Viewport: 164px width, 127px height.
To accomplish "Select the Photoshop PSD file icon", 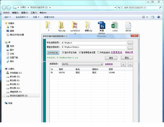I will coord(101,25).
